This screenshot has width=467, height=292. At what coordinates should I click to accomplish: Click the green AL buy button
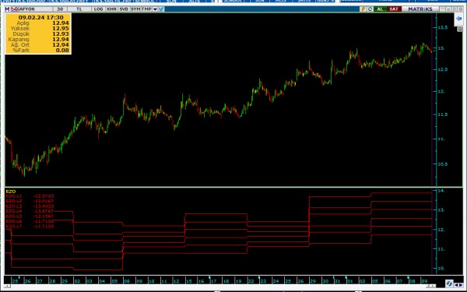pos(380,9)
